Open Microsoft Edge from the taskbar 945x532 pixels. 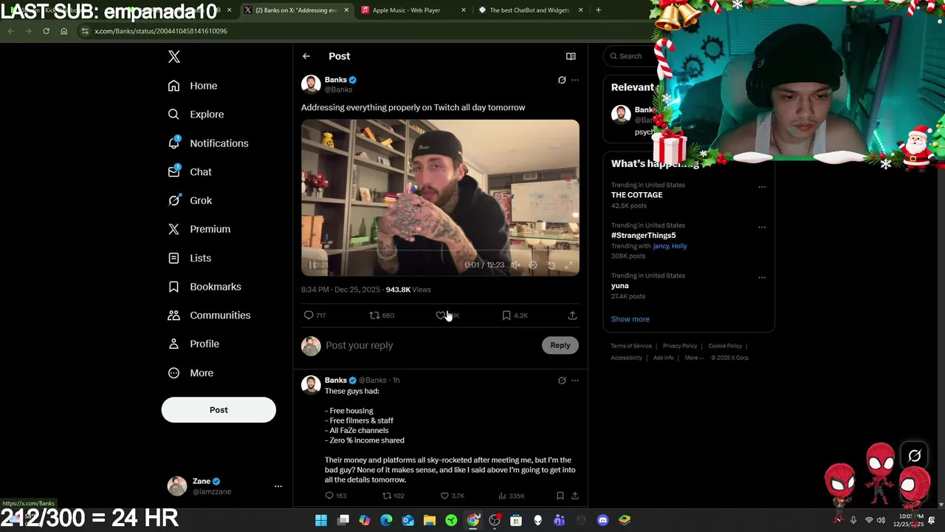point(386,520)
